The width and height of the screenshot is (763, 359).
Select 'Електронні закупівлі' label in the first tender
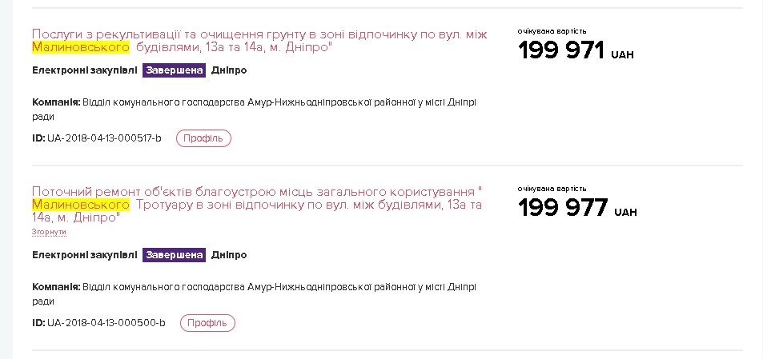tap(84, 70)
